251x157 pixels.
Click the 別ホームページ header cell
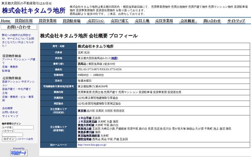[x=58, y=145]
